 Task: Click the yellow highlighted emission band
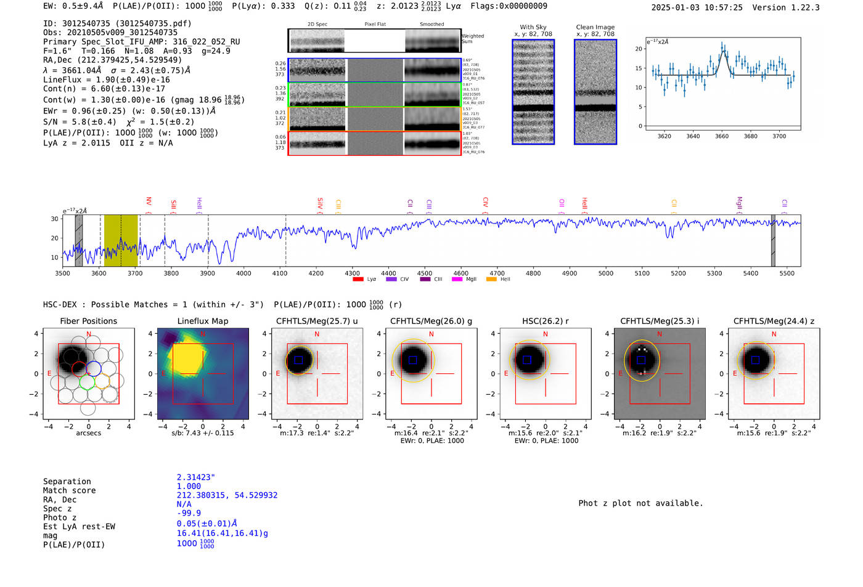coord(121,241)
